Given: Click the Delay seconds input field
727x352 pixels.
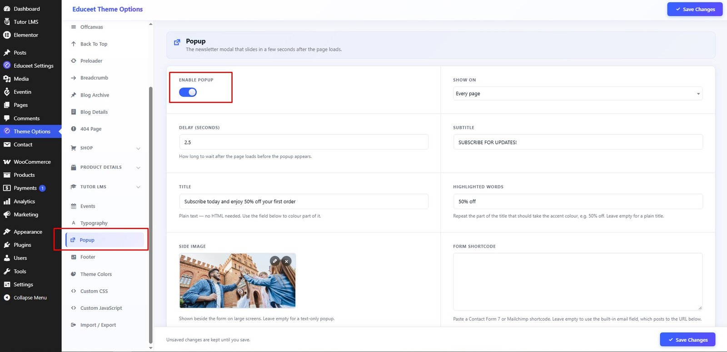Looking at the screenshot, I should click(304, 142).
